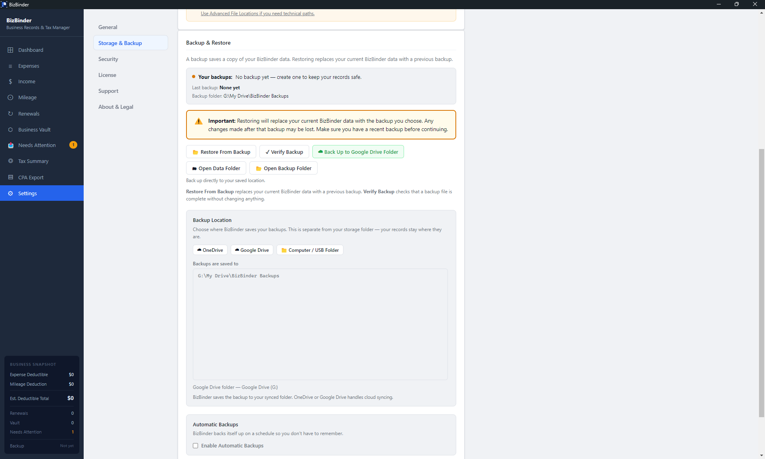The width and height of the screenshot is (765, 459).
Task: Click the scroll down arrow at bottom right
Action: [x=761, y=455]
